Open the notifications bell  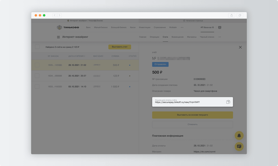tap(239, 135)
